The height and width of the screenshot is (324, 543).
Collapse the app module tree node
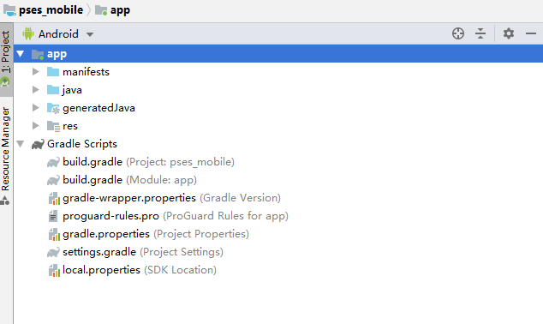[20, 54]
